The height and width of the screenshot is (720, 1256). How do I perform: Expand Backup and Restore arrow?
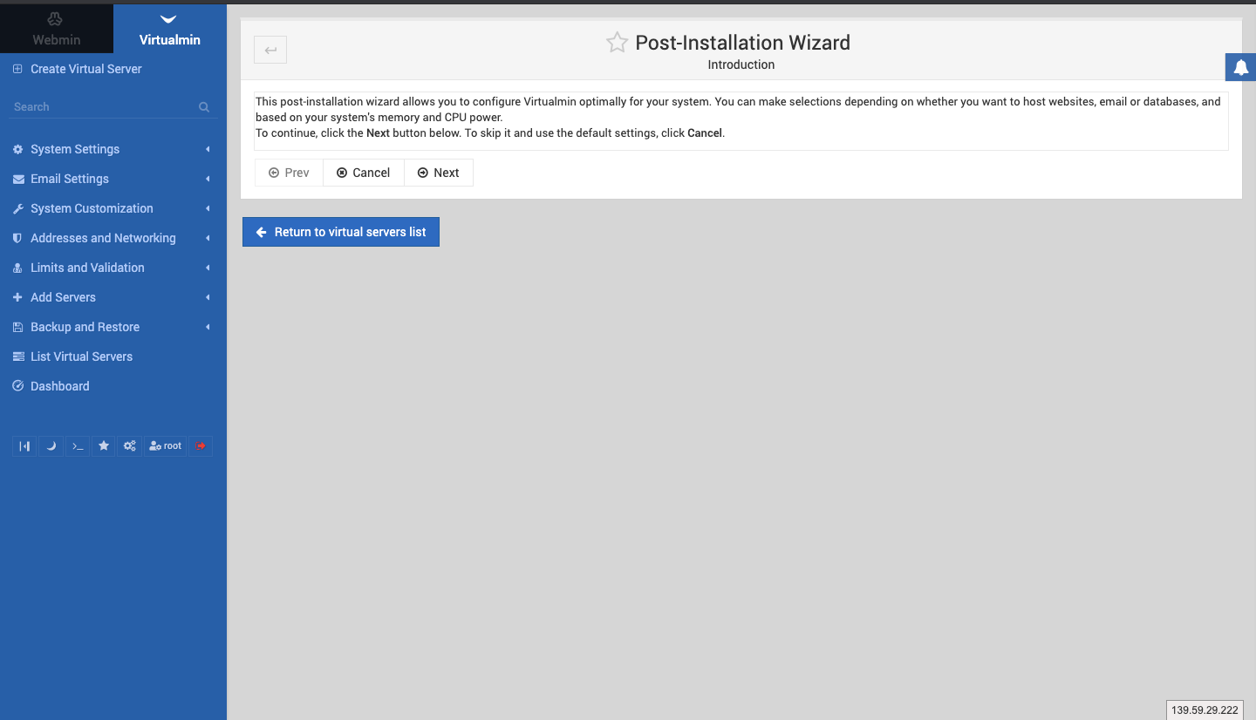coord(208,327)
